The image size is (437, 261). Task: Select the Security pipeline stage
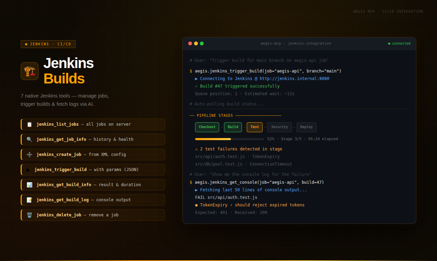[279, 127]
